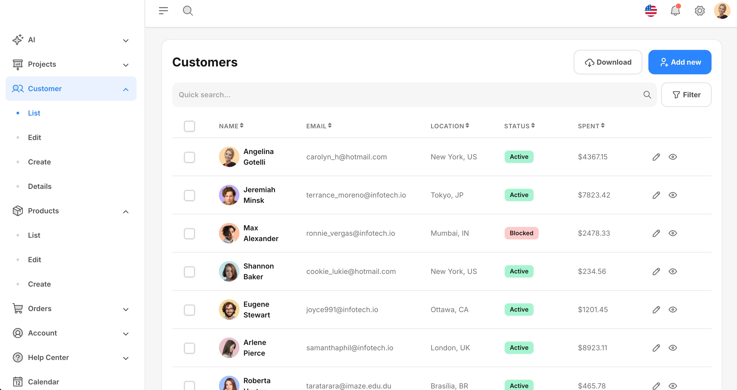Open the US flag language selector
The image size is (737, 390).
[x=651, y=11]
